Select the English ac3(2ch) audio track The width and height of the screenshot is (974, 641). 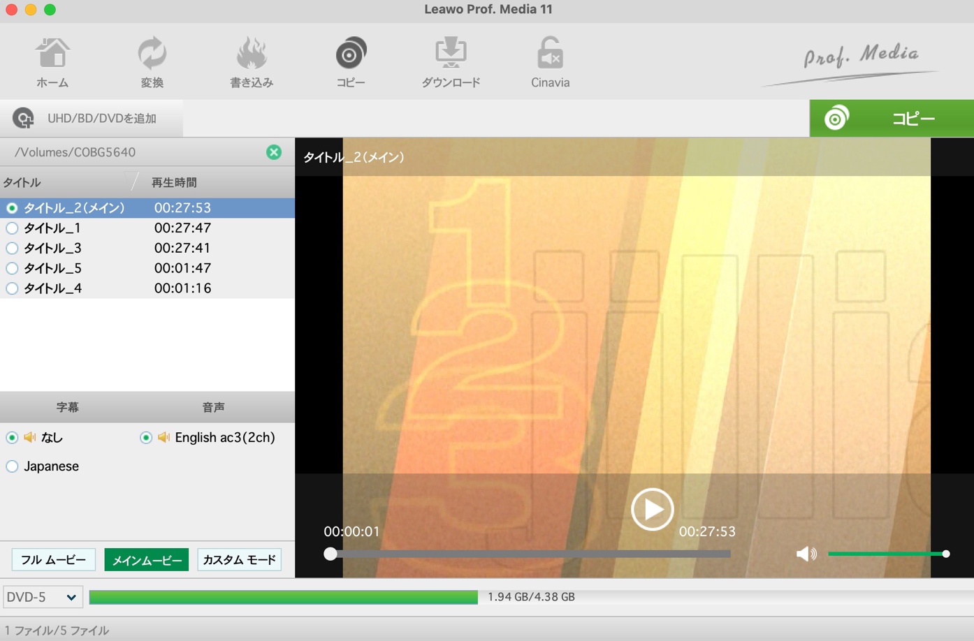[146, 438]
